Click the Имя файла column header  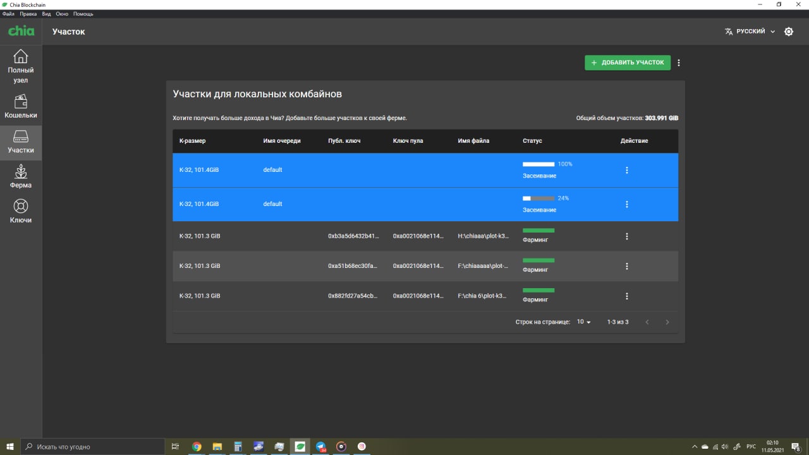[x=473, y=141]
